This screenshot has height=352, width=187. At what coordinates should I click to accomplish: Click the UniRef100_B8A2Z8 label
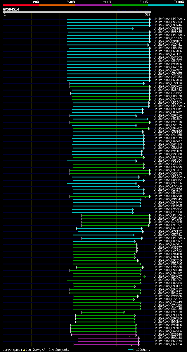(168, 96)
